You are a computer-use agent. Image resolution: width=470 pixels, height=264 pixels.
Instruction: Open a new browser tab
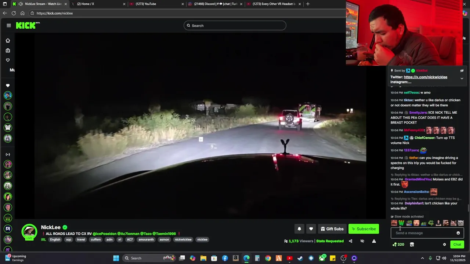[308, 4]
